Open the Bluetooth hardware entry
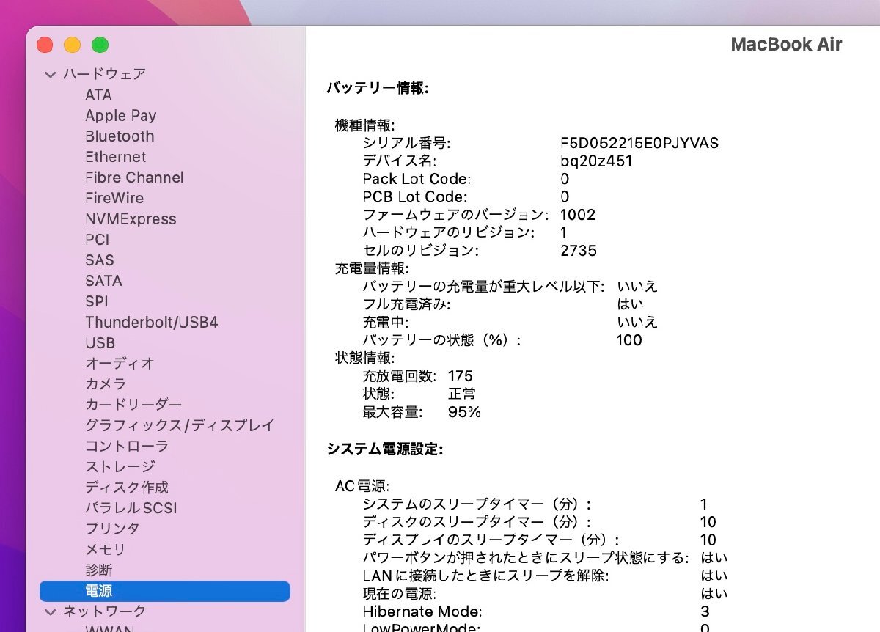 point(120,136)
